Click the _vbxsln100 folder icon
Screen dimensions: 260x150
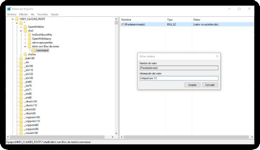coord(21,101)
